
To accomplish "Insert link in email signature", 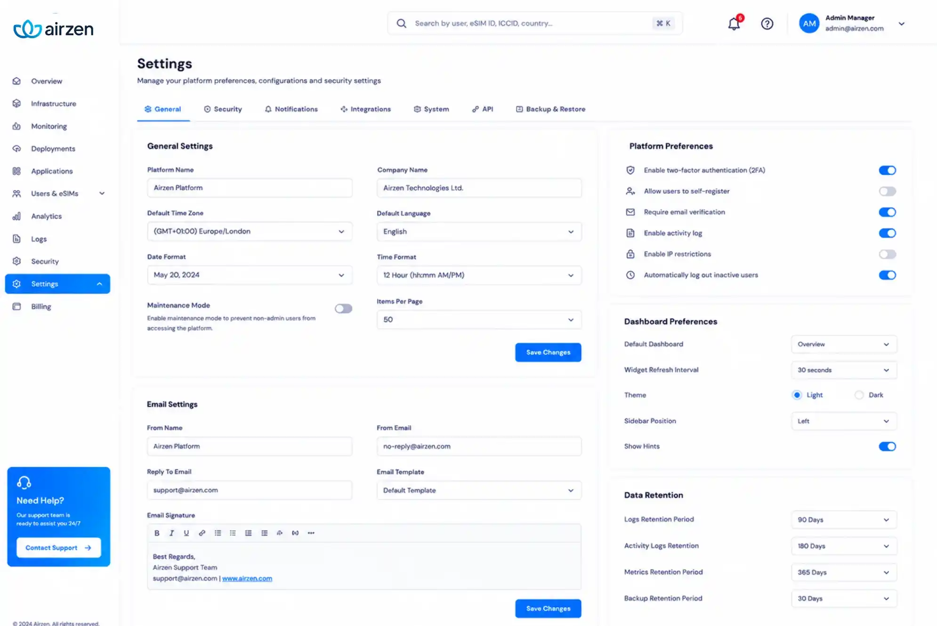I will point(202,533).
